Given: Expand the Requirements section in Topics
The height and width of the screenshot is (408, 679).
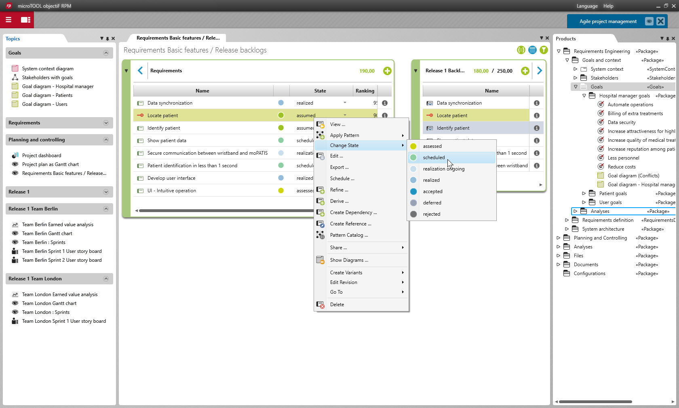Looking at the screenshot, I should pos(106,123).
